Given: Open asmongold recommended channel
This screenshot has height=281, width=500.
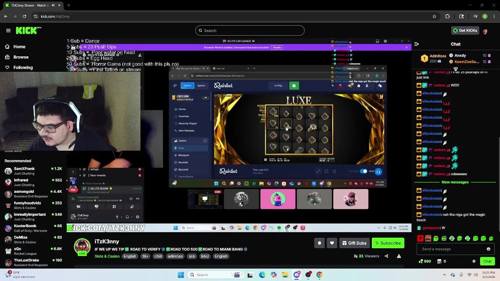Looking at the screenshot, I should [x=33, y=194].
